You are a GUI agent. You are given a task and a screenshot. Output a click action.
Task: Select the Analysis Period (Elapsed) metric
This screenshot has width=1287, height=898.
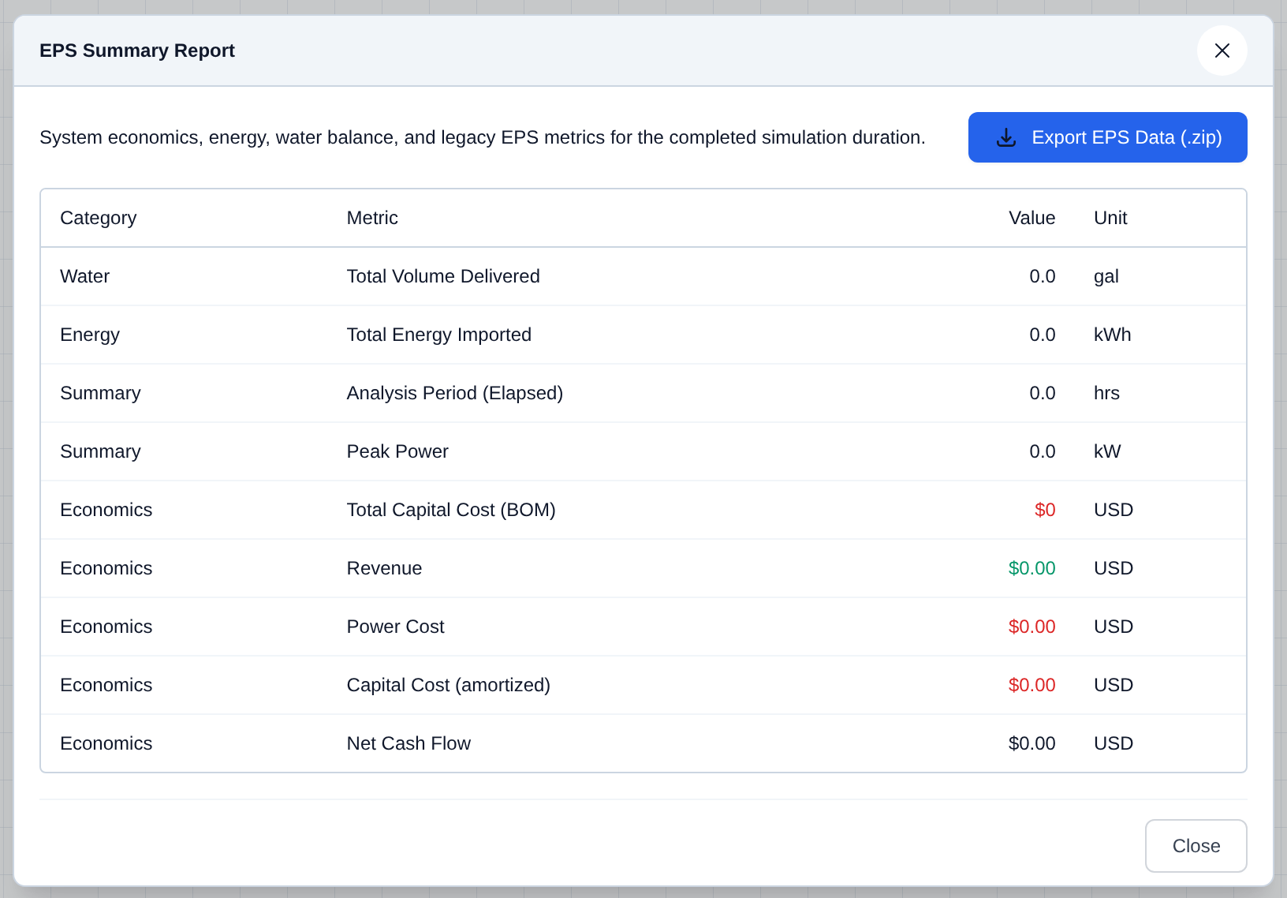pyautogui.click(x=455, y=393)
